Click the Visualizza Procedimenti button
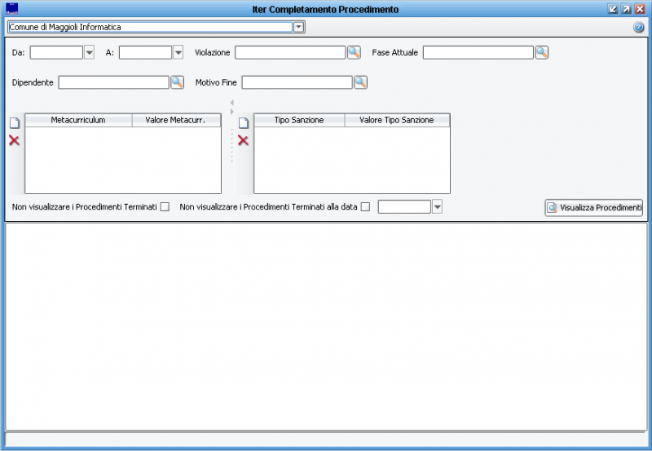The height and width of the screenshot is (451, 652). tap(594, 208)
